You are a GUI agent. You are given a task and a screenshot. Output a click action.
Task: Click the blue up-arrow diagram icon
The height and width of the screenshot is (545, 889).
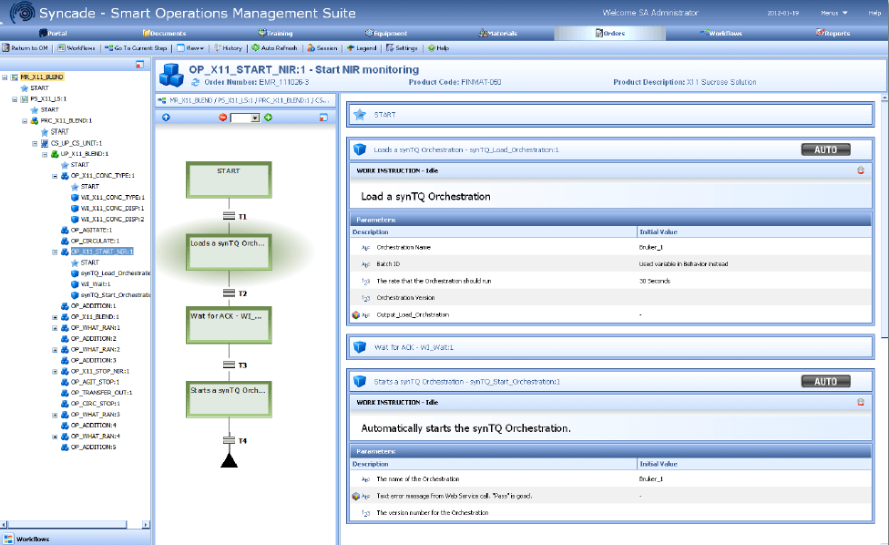pyautogui.click(x=166, y=118)
